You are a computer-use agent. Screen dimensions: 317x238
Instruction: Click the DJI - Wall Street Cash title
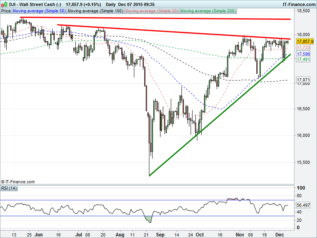(34, 4)
